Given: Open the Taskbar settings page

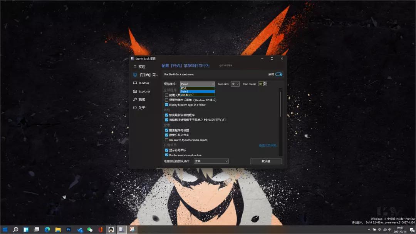Looking at the screenshot, I should (143, 83).
